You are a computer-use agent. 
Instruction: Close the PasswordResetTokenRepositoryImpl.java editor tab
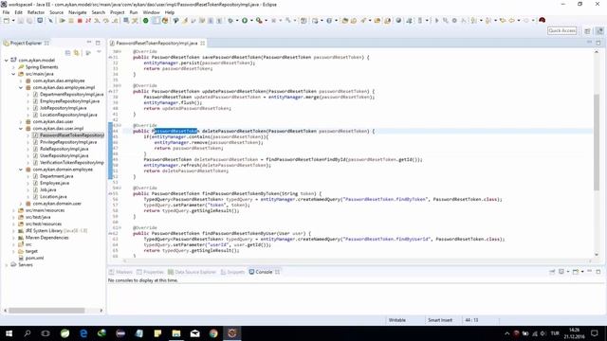click(x=202, y=43)
